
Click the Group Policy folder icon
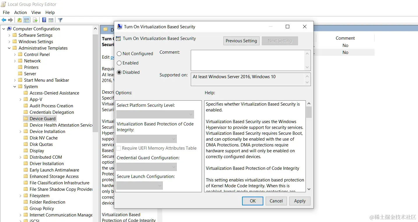[26, 209]
